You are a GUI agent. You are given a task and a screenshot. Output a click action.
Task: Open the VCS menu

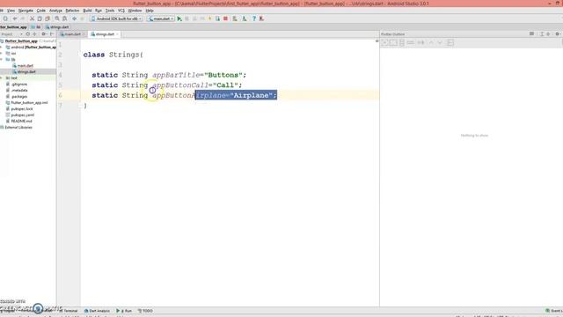(x=121, y=11)
